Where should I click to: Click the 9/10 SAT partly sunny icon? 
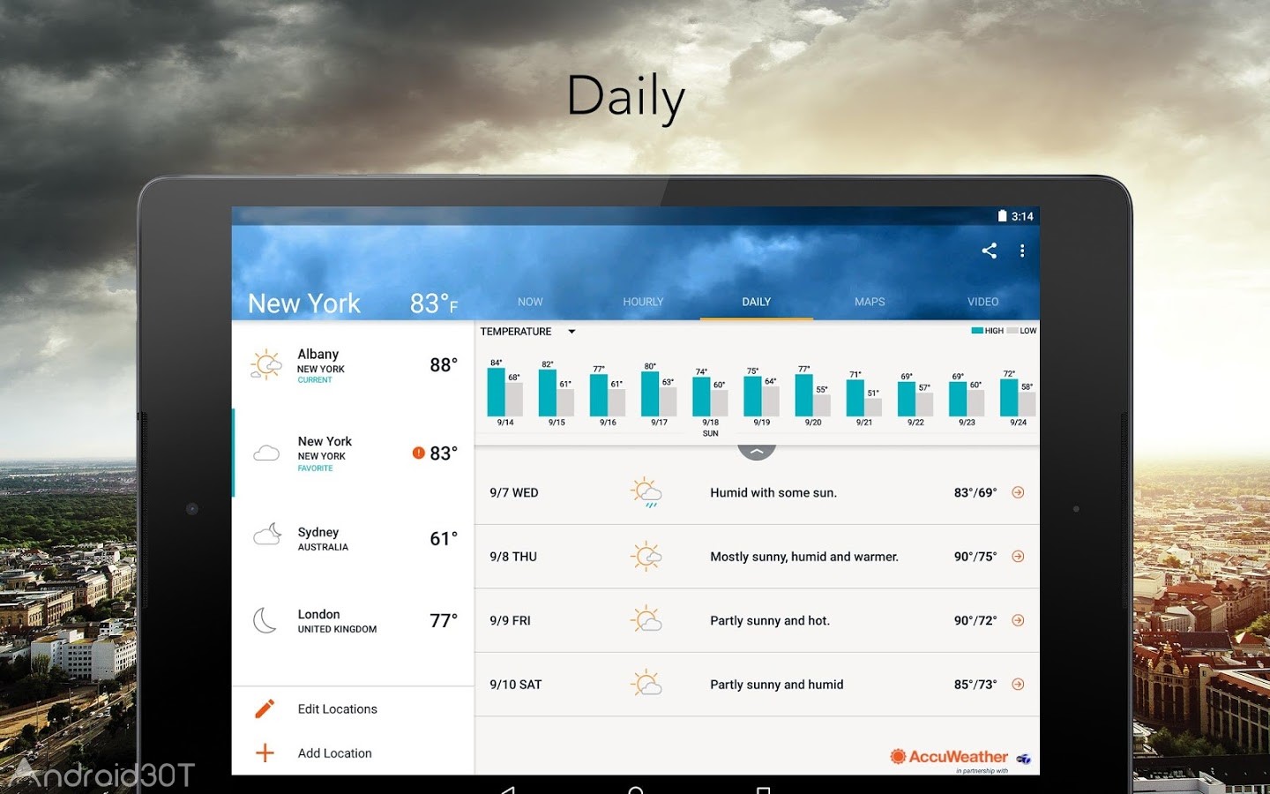point(646,684)
